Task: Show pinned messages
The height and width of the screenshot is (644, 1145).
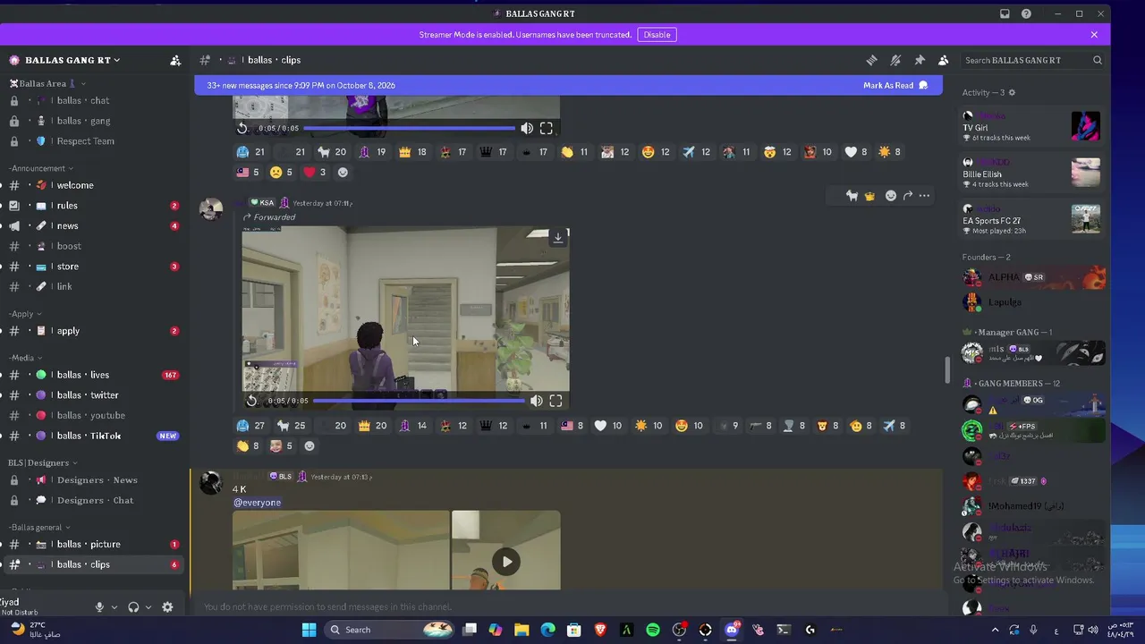Action: 920,60
